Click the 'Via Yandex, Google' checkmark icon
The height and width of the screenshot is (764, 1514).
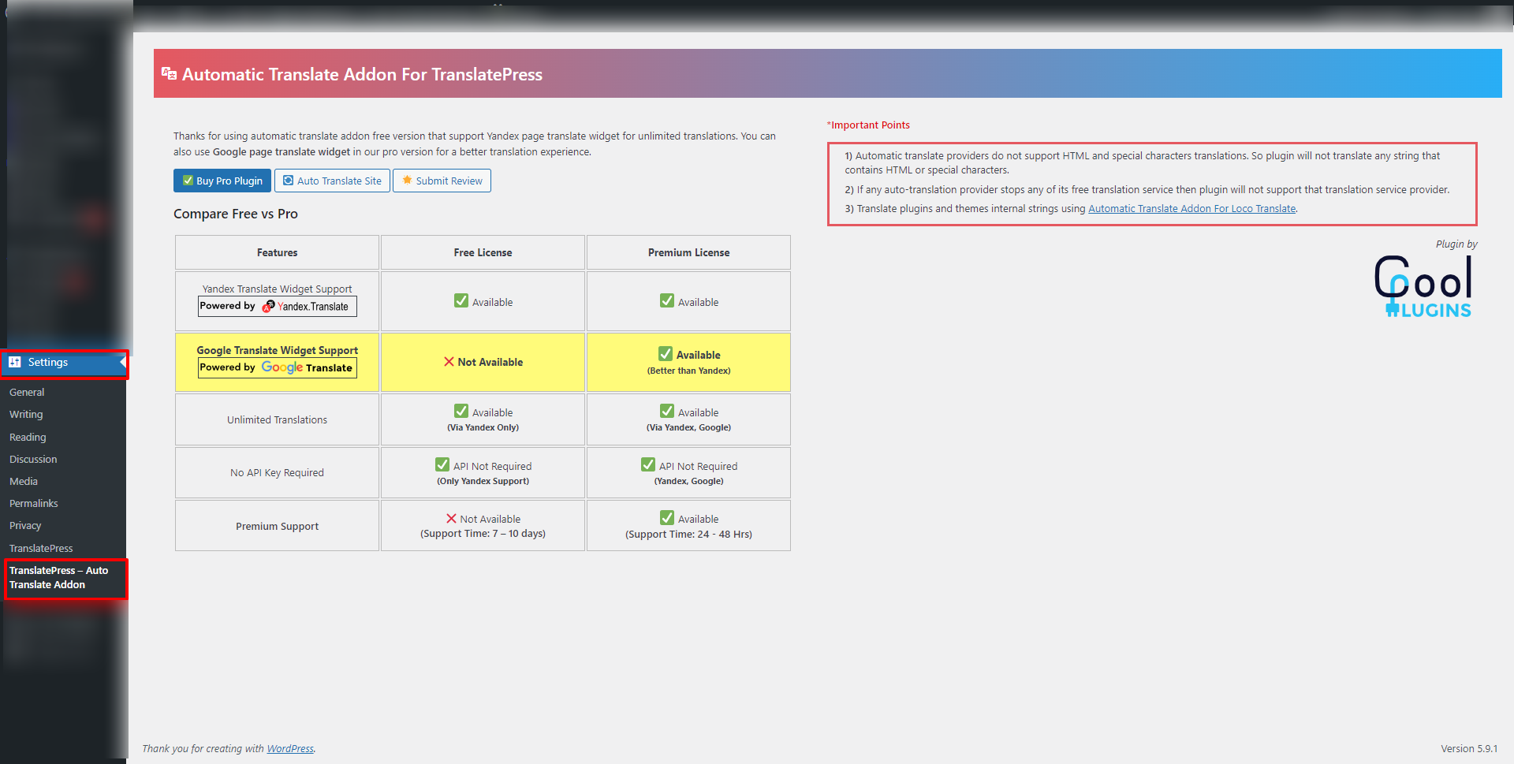pos(667,411)
